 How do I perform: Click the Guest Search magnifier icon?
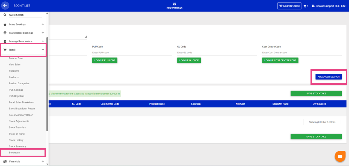pos(5,15)
